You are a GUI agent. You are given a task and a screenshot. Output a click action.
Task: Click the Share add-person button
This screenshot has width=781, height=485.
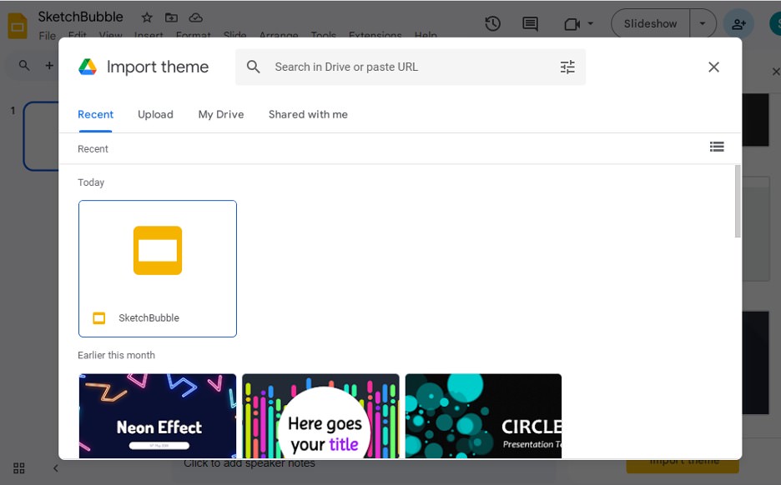(738, 23)
